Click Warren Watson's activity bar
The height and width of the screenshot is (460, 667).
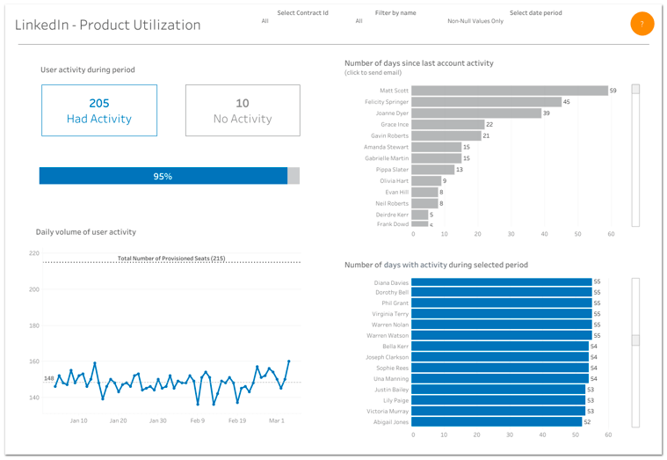502,335
